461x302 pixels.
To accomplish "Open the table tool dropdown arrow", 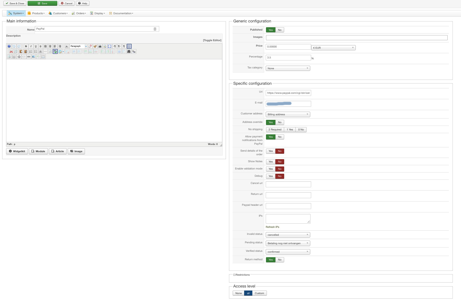I will click(x=63, y=51).
